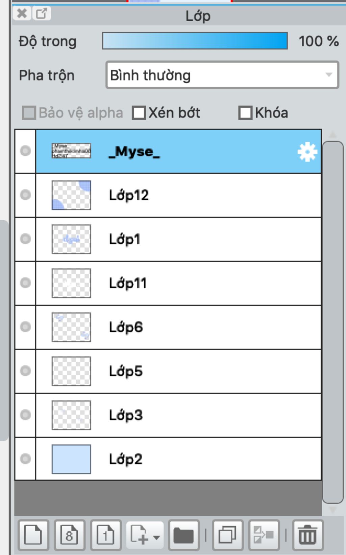Open _Myse_ layer settings gear
The width and height of the screenshot is (346, 555).
[x=307, y=152]
